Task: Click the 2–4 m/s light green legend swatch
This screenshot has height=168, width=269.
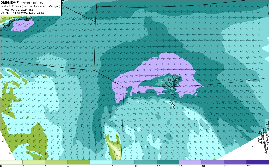Action: coord(34,162)
